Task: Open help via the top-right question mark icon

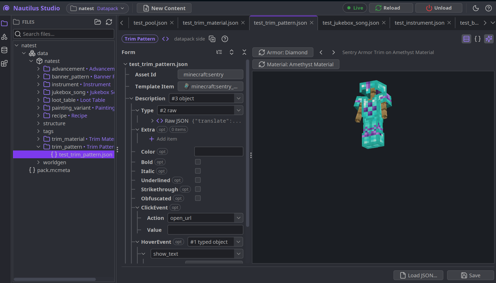Action: (x=488, y=8)
